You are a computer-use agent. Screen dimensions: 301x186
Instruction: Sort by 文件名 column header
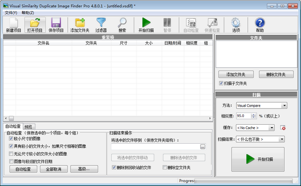pos(44,43)
